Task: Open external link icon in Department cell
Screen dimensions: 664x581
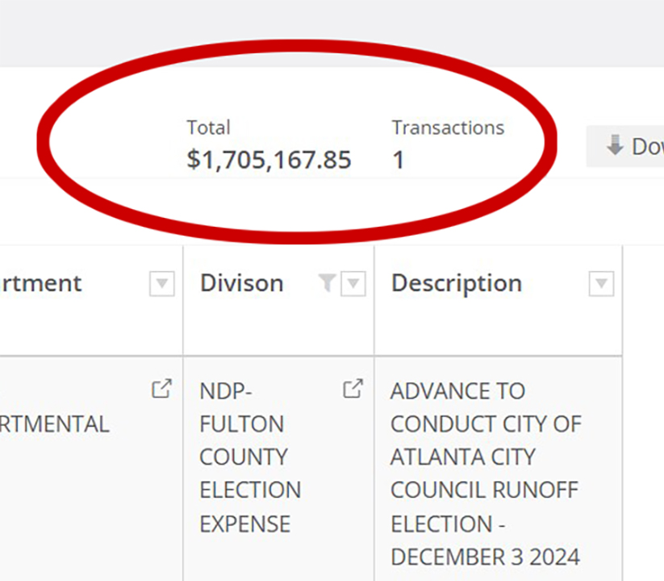Action: coord(161,389)
